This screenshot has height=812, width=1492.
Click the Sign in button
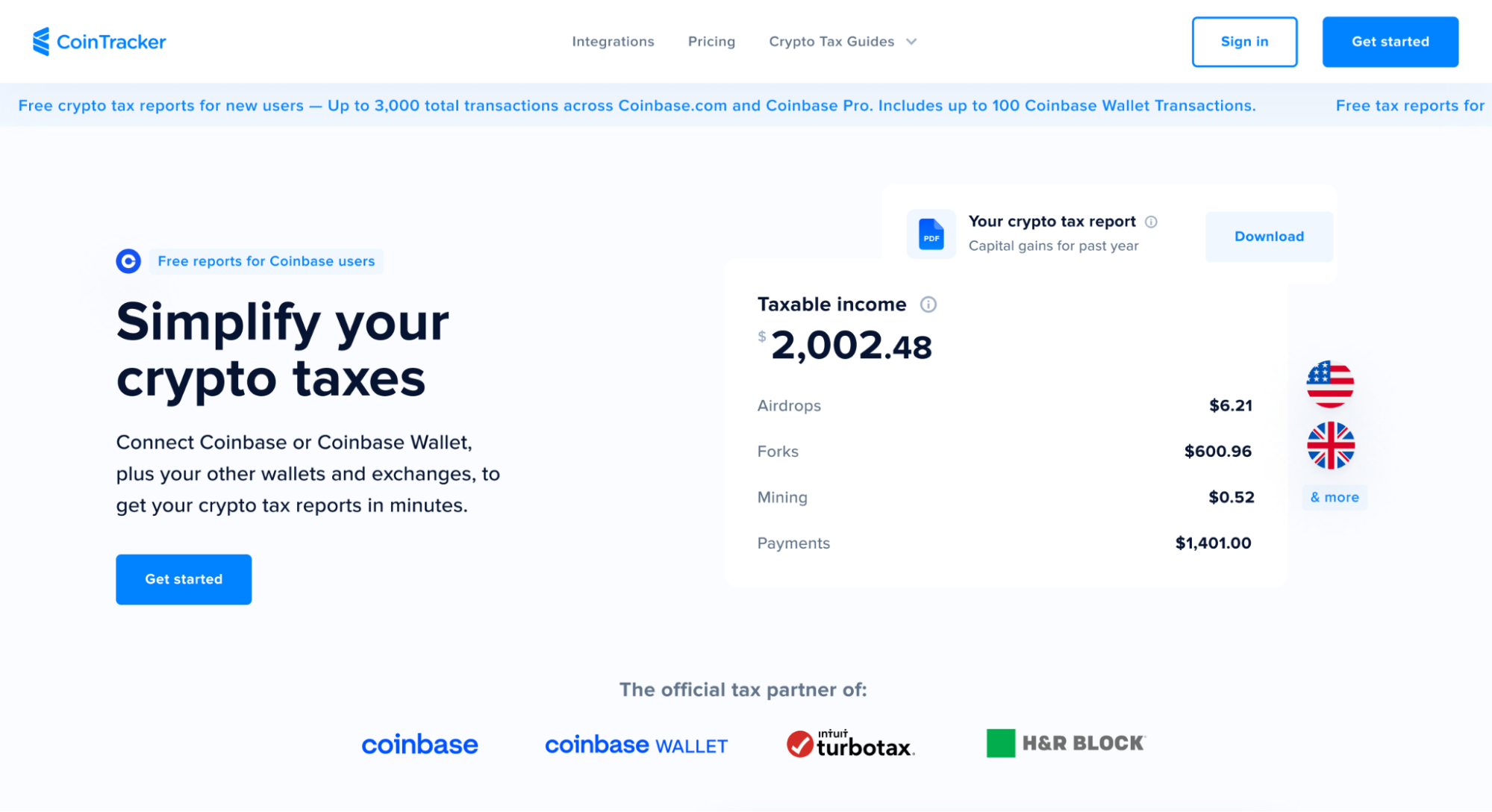tap(1244, 41)
